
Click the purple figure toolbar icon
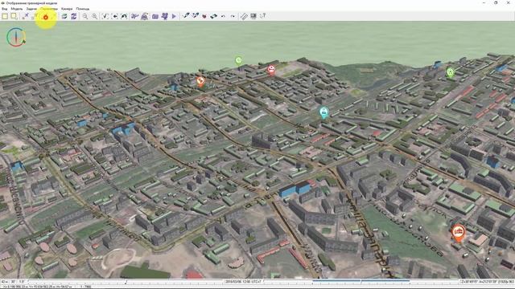point(164,16)
